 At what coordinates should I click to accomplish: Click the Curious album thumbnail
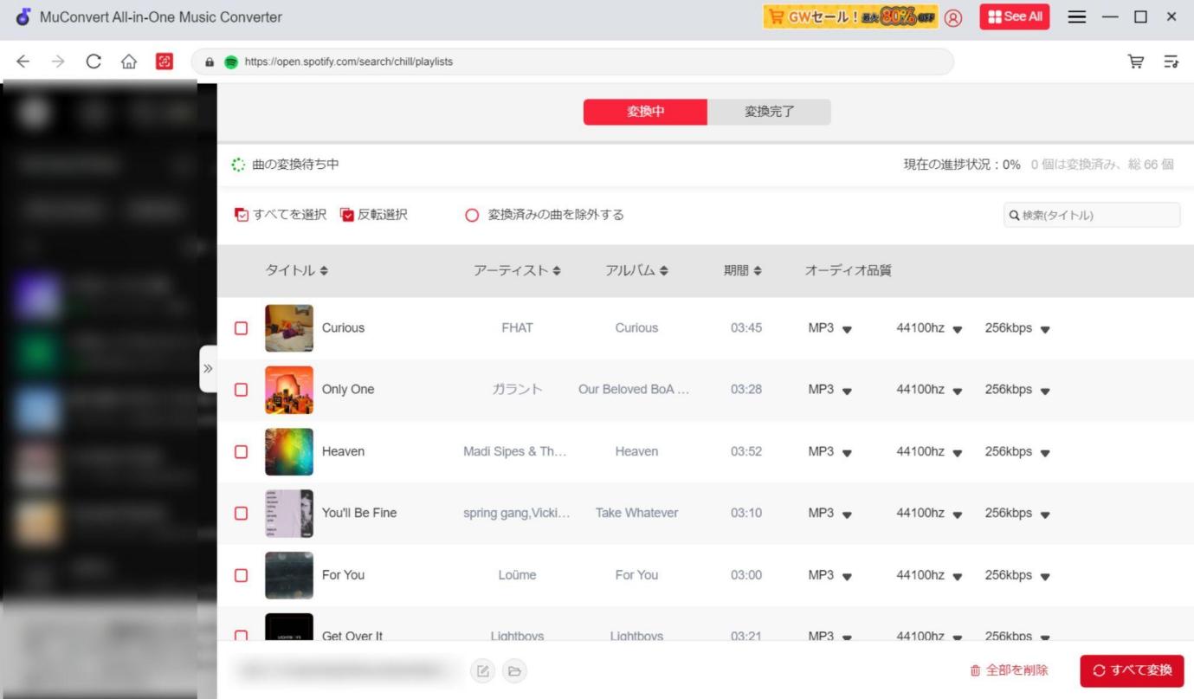point(289,328)
